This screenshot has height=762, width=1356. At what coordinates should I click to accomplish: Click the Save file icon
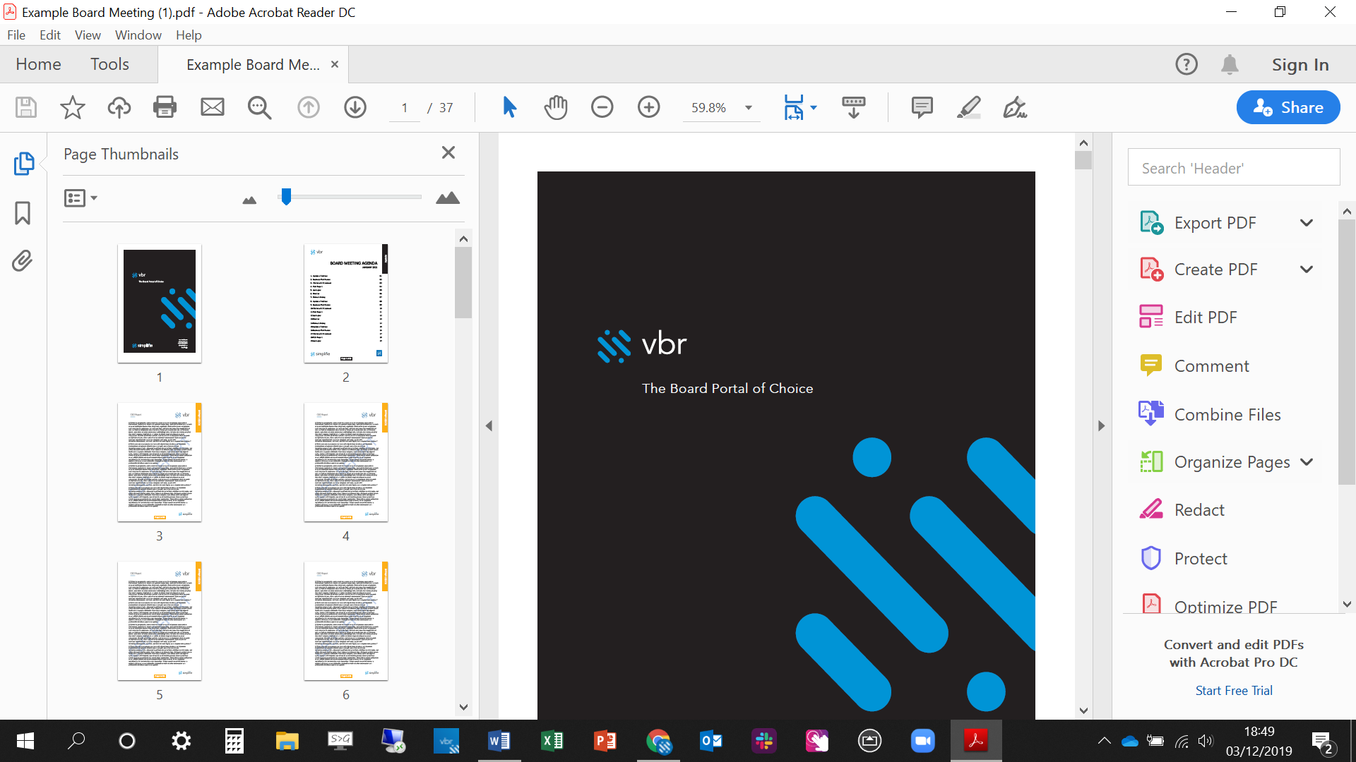tap(26, 107)
